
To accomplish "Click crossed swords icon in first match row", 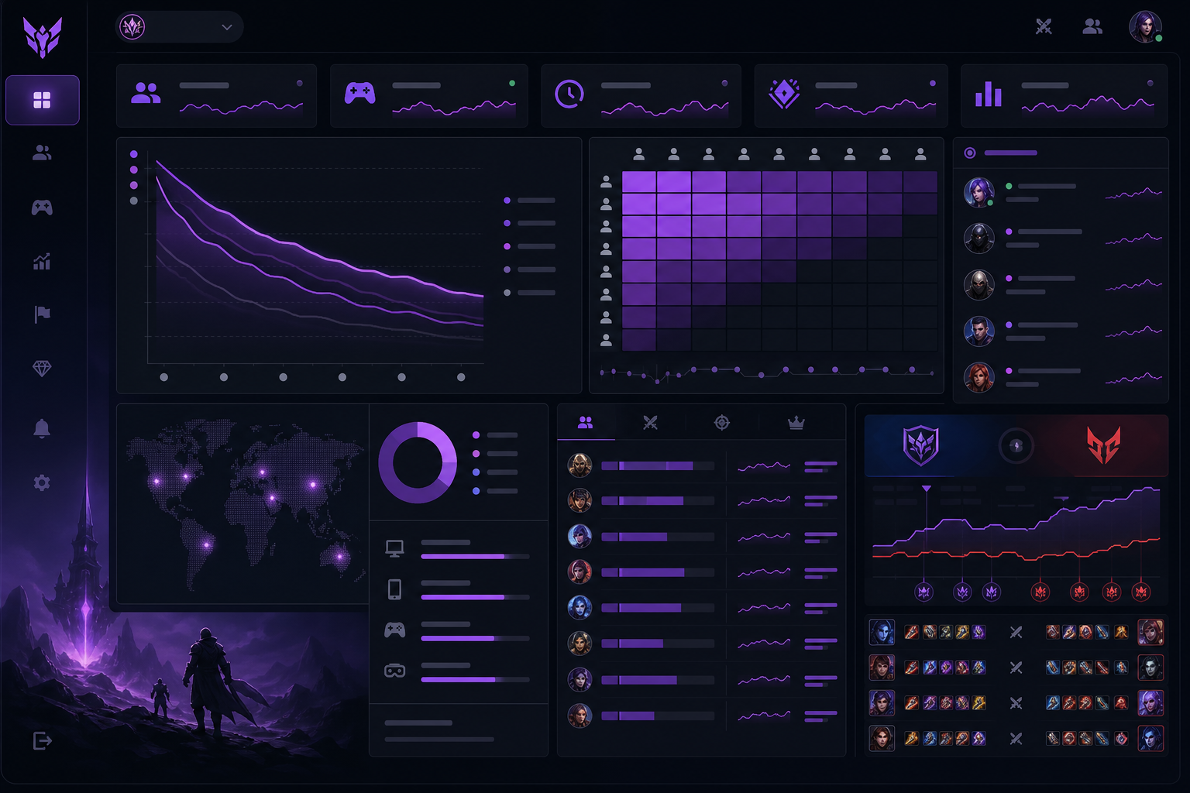I will click(1016, 633).
